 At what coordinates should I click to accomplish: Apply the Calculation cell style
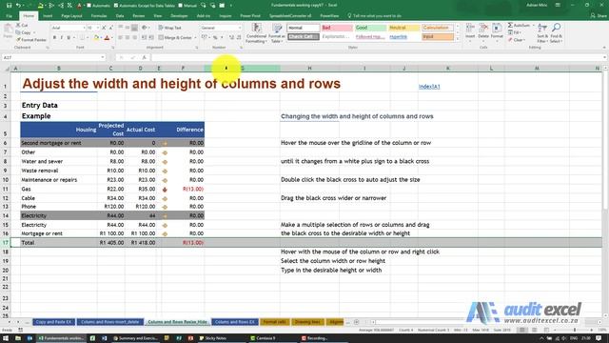click(438, 28)
